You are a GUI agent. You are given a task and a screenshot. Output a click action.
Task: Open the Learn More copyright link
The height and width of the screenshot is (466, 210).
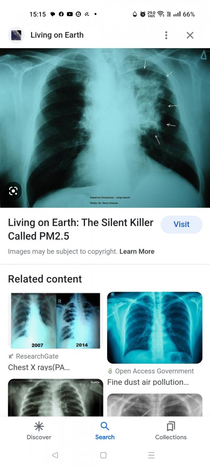137,252
